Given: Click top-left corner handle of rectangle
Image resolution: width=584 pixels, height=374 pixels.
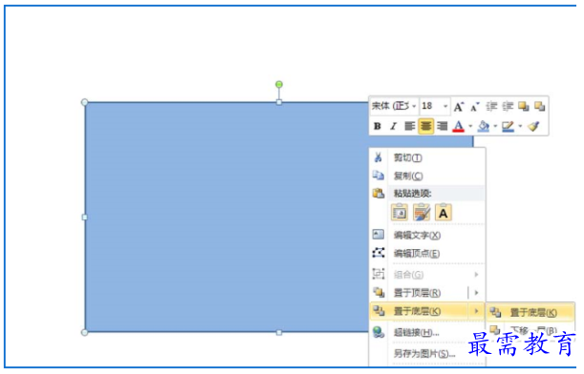Looking at the screenshot, I should coord(84,102).
